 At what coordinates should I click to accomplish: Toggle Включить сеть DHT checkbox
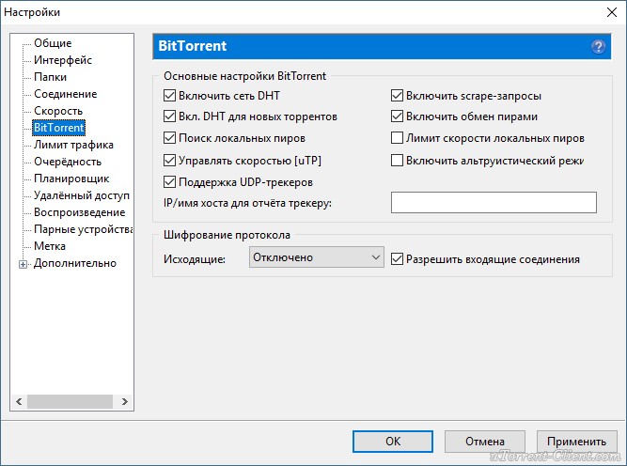coord(169,96)
